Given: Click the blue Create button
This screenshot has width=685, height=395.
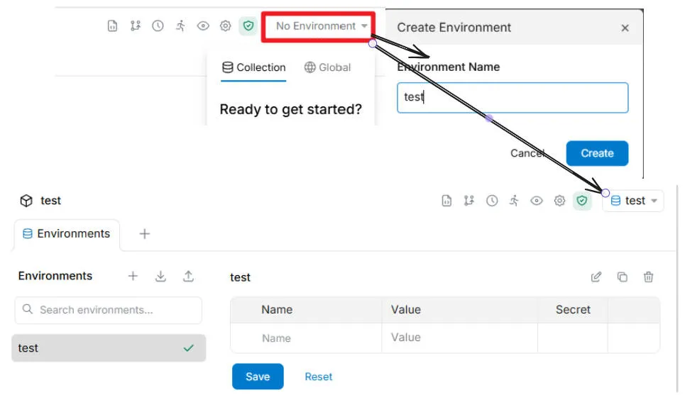Looking at the screenshot, I should tap(596, 153).
